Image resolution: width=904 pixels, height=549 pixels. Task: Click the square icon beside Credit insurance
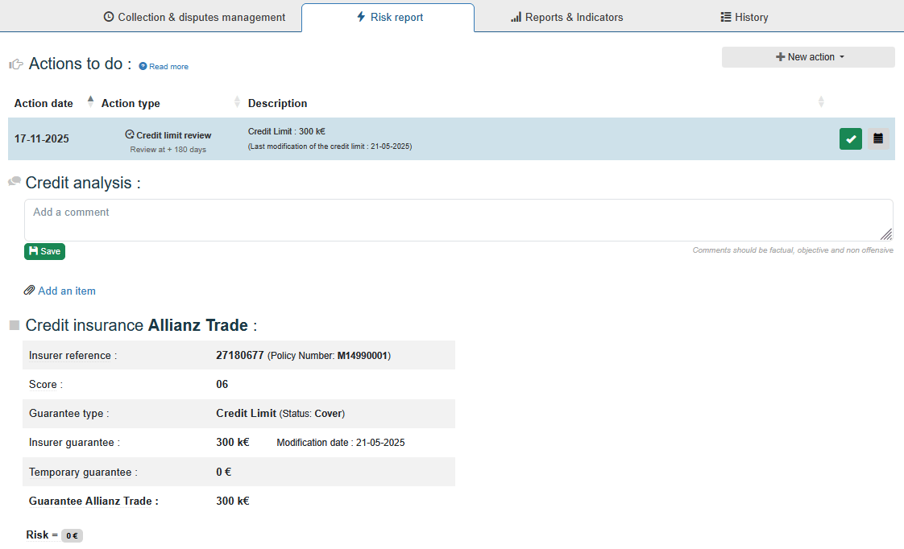click(x=15, y=325)
